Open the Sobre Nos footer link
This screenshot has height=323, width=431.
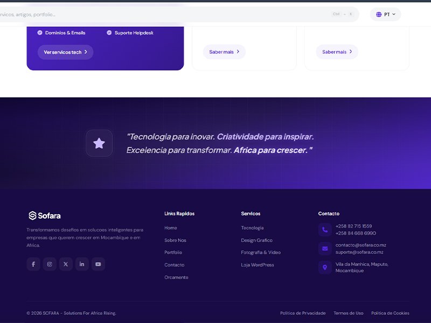click(176, 240)
